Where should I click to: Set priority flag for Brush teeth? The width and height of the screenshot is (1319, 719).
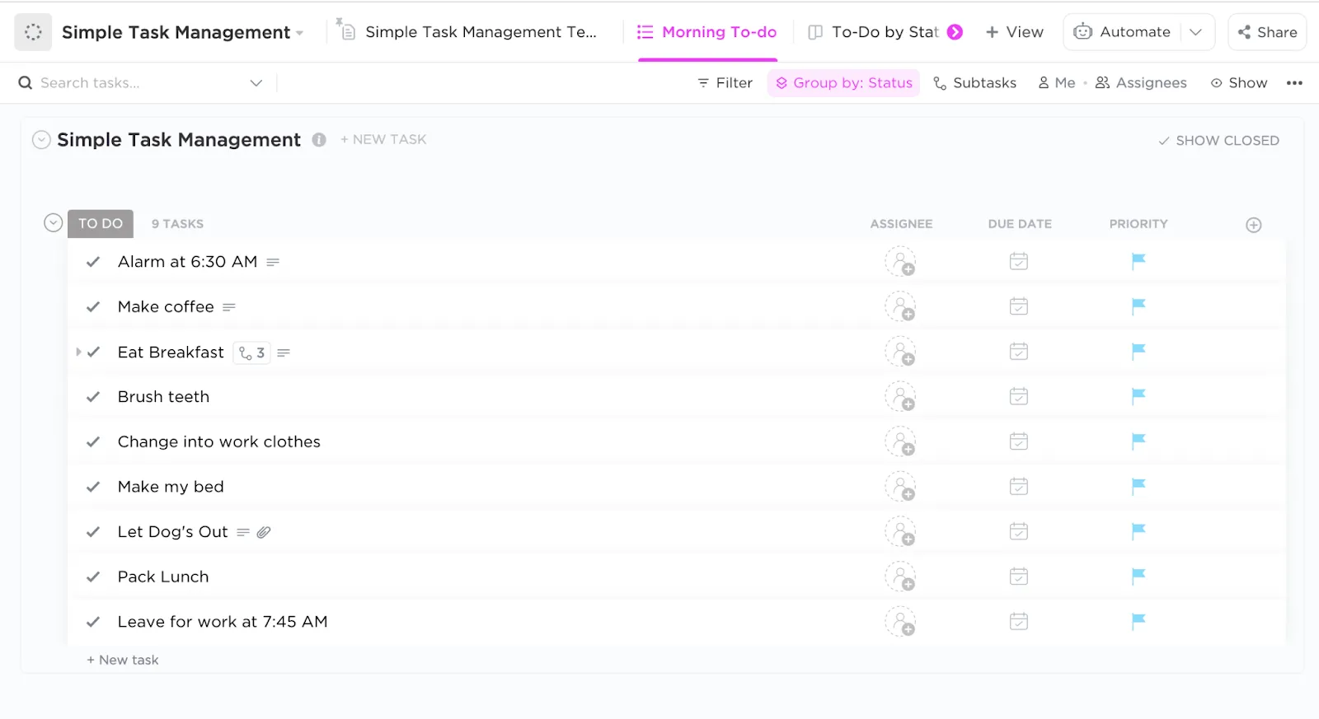pos(1138,397)
